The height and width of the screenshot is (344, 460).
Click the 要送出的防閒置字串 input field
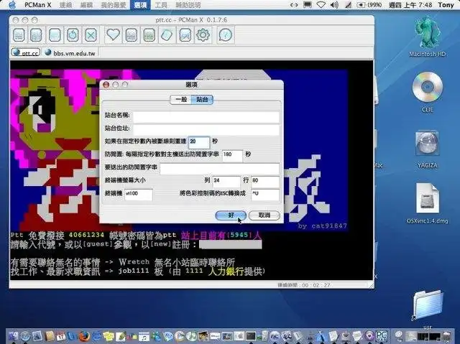click(219, 168)
